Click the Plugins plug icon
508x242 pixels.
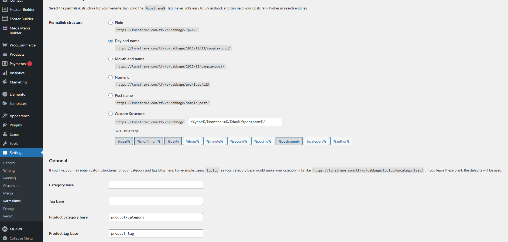(x=5, y=125)
